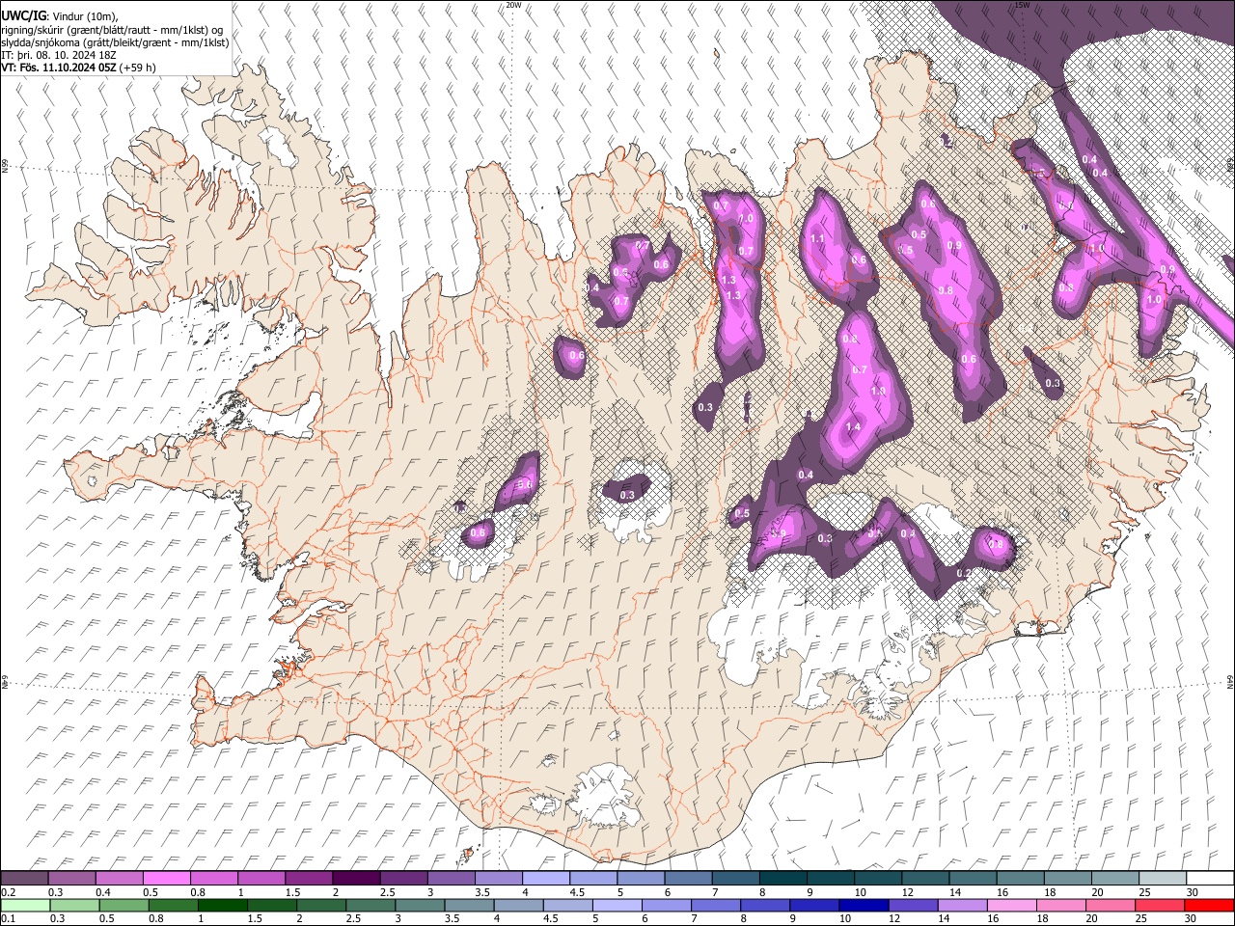The image size is (1235, 926).
Task: Click the UWC/IG title text
Action: (x=23, y=15)
